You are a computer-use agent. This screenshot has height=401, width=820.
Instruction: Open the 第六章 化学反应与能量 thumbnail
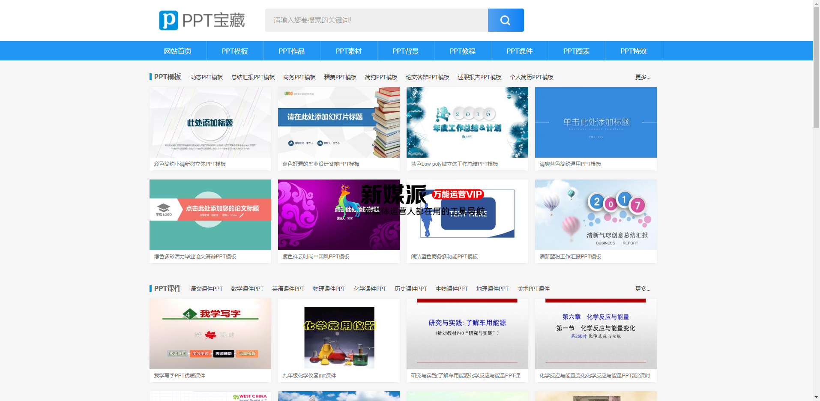596,334
